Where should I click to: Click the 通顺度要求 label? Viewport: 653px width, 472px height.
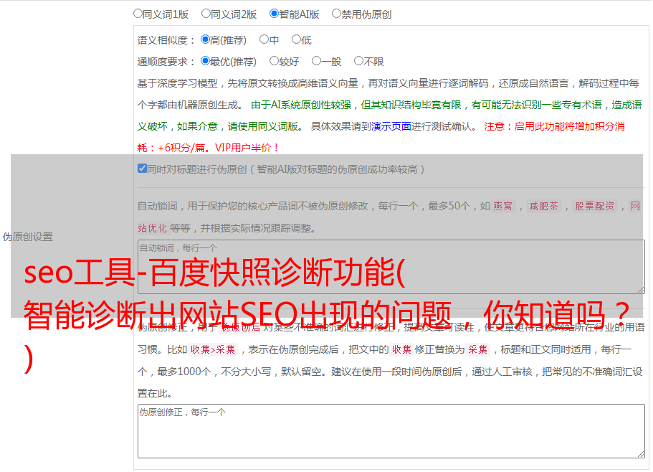pyautogui.click(x=166, y=62)
